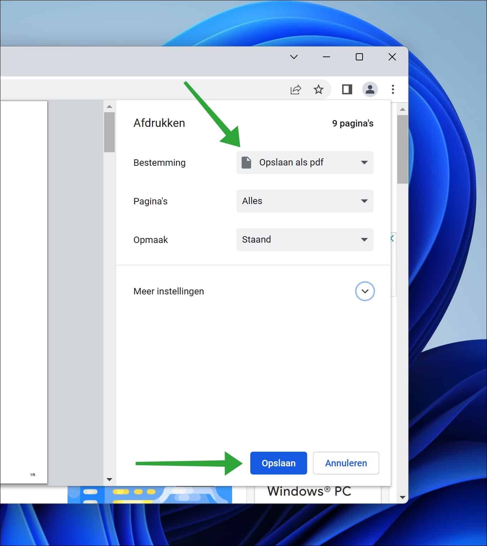487x546 pixels.
Task: Click the Windows PC text in the page
Action: 309,491
